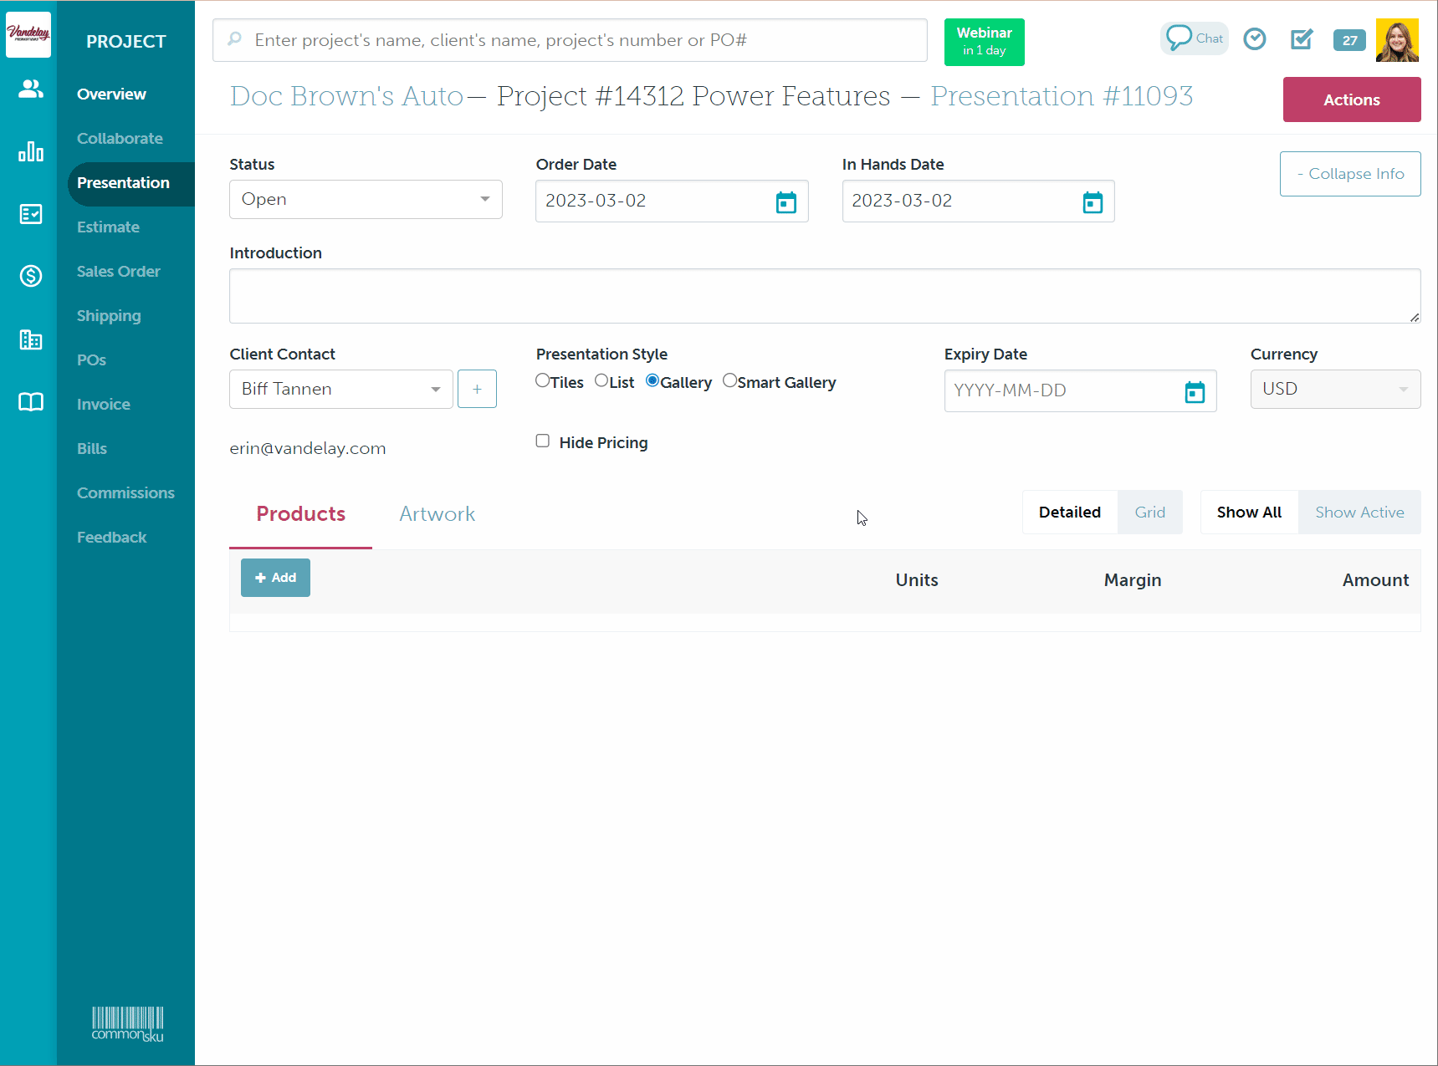Enable the Hide Pricing checkbox
Viewport: 1438px width, 1066px height.
(x=543, y=441)
